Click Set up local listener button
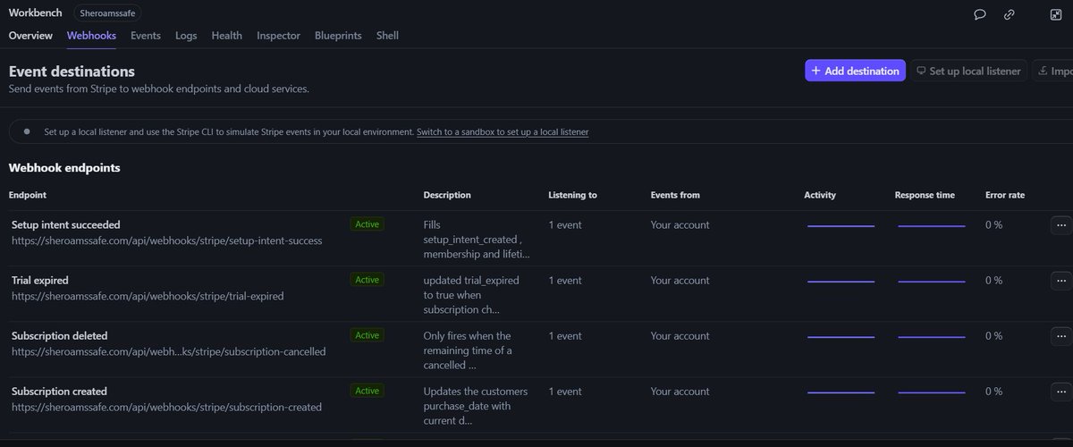Image resolution: width=1073 pixels, height=447 pixels. pos(968,71)
